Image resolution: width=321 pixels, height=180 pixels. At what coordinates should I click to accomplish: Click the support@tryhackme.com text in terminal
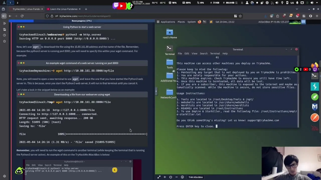[x=263, y=120]
